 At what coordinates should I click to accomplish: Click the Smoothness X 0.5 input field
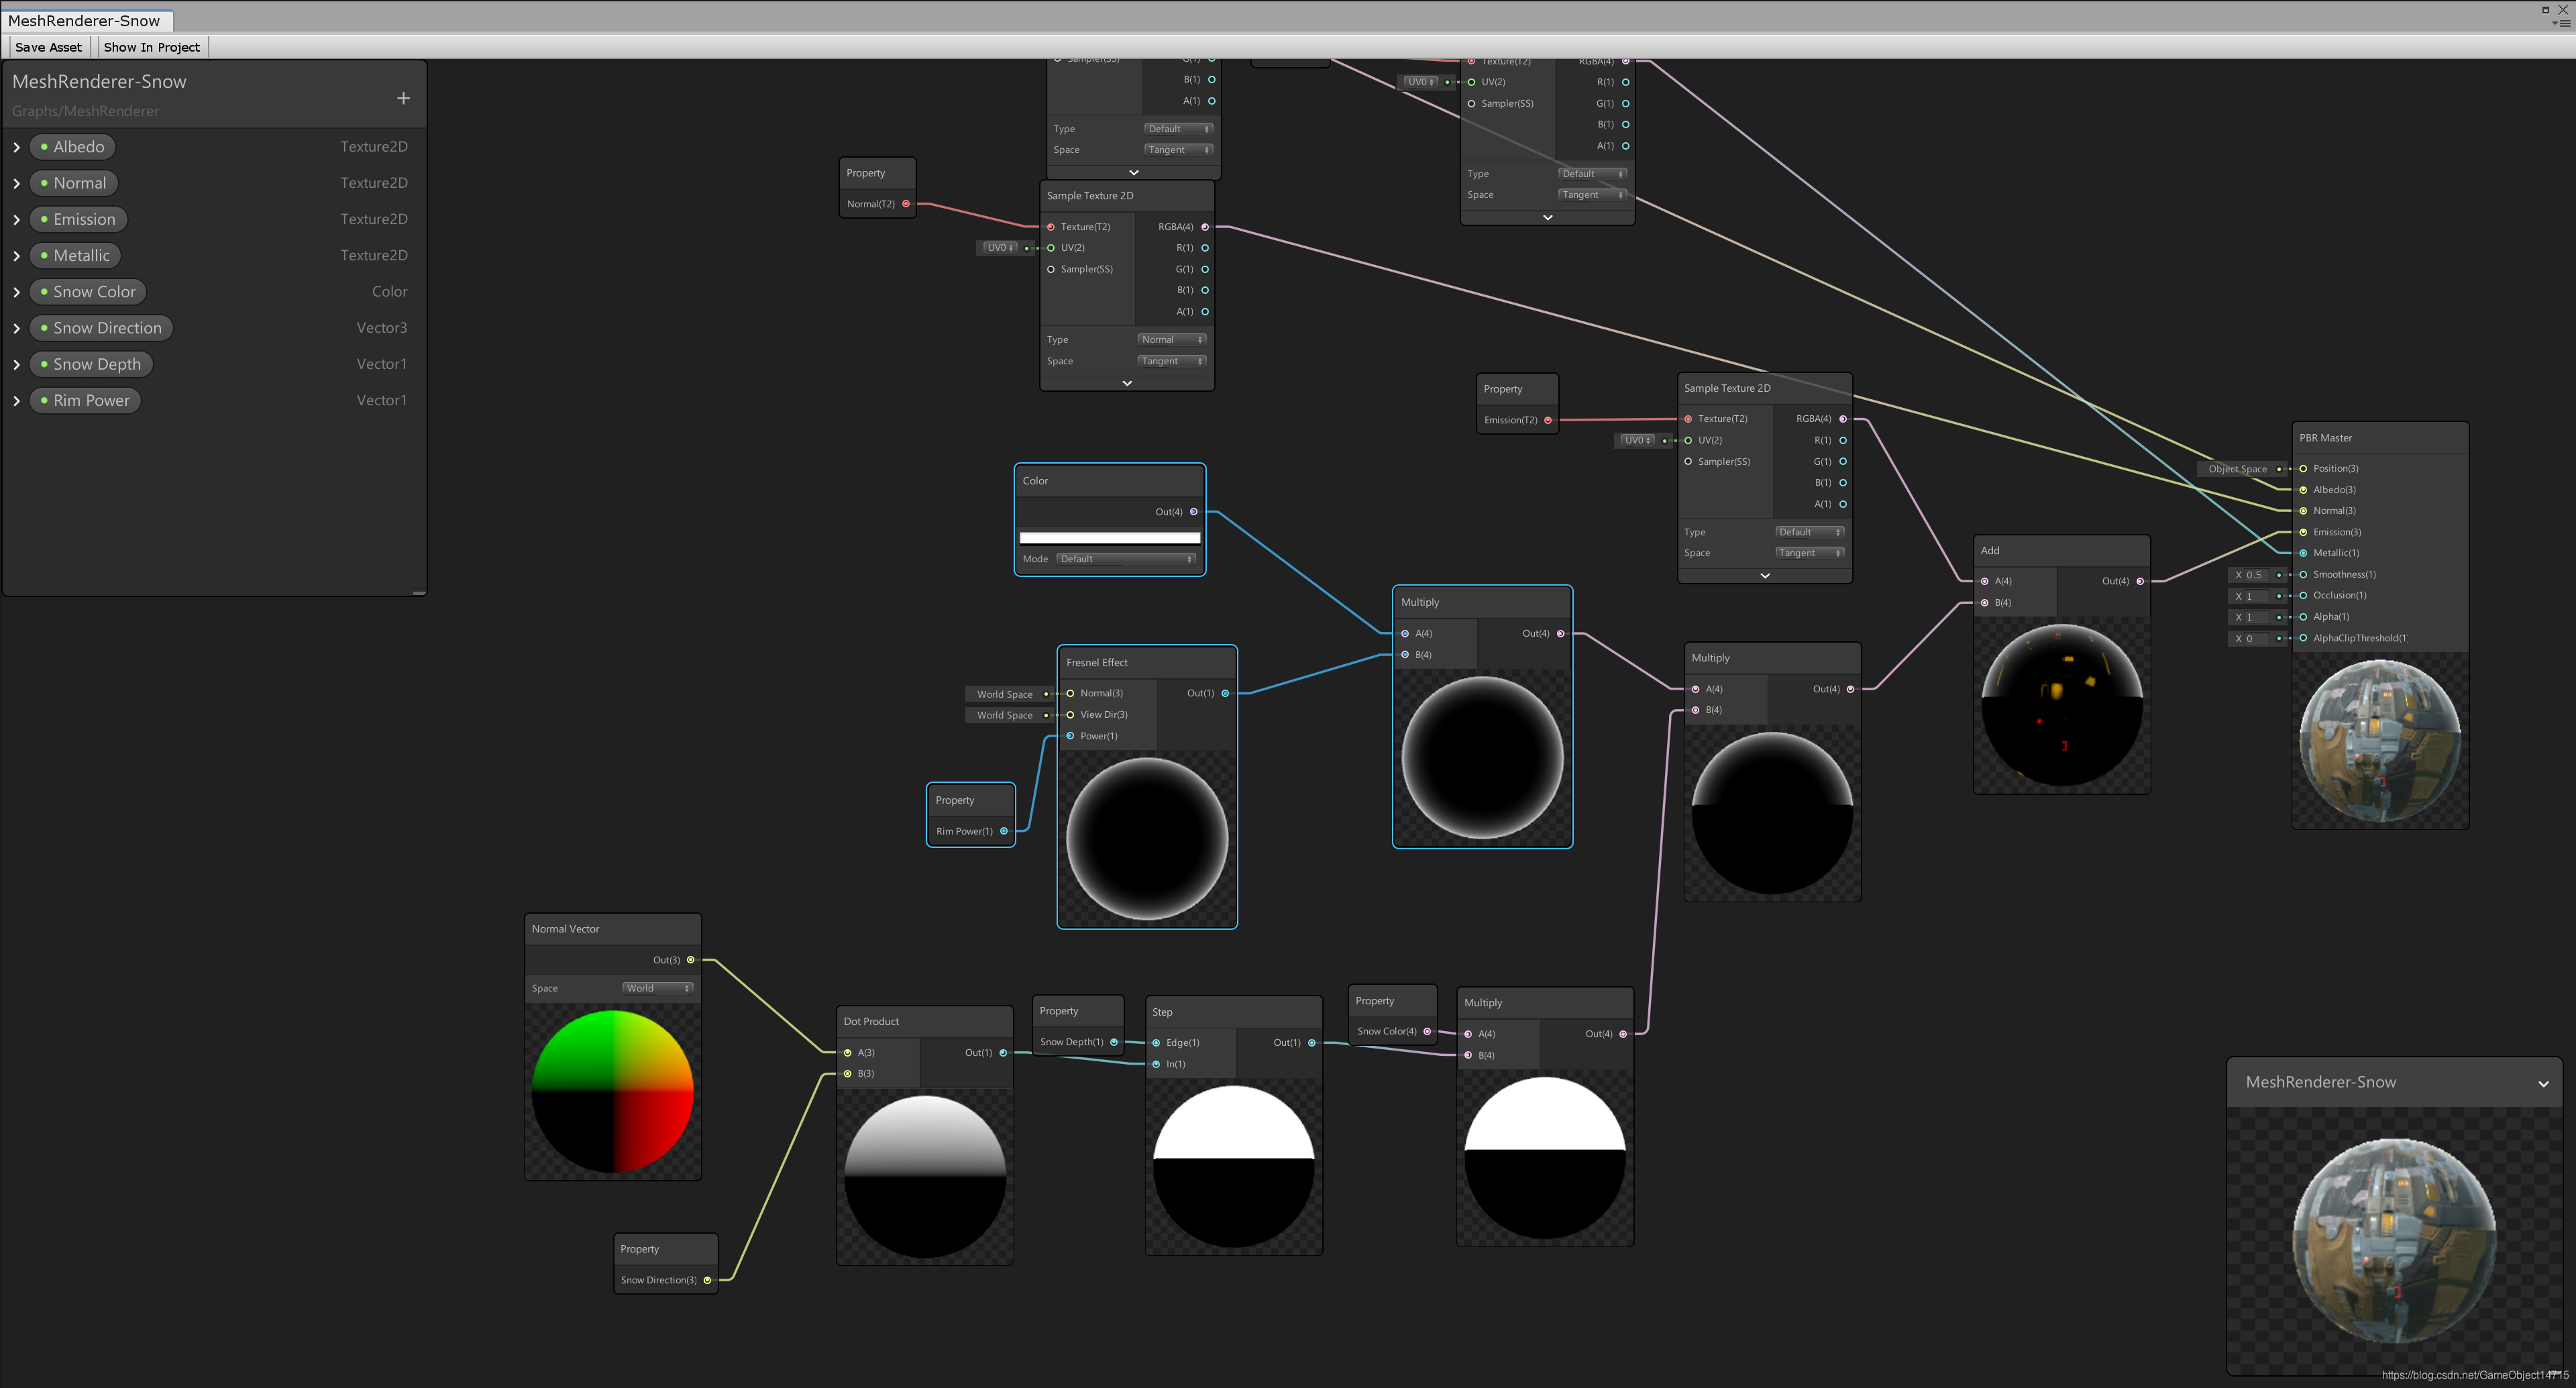pyautogui.click(x=2258, y=575)
